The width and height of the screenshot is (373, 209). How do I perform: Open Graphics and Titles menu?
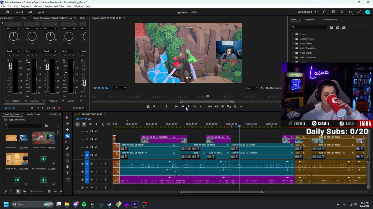[54, 6]
